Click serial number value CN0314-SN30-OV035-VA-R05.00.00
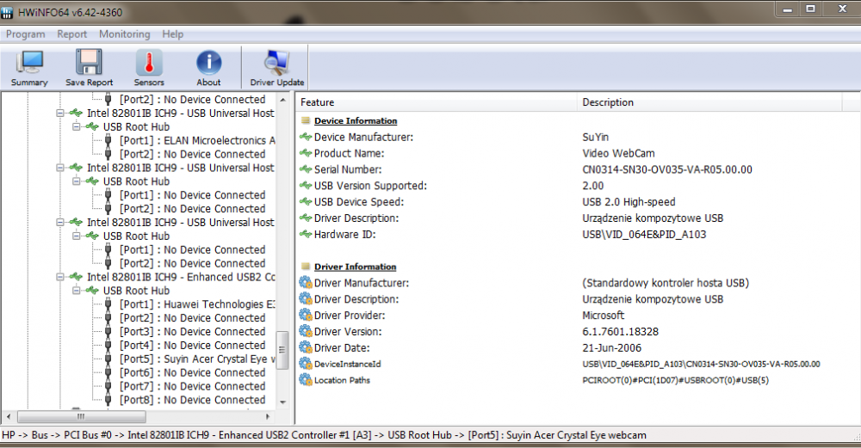 coord(667,169)
